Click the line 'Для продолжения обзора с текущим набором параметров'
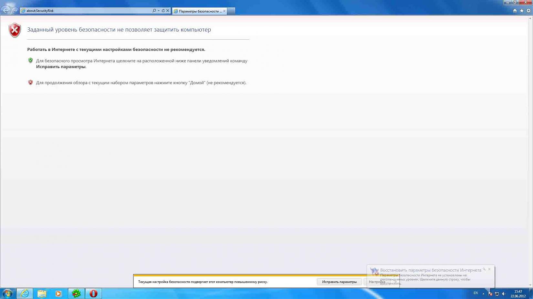Screen dimensions: 533x299 click(x=141, y=83)
